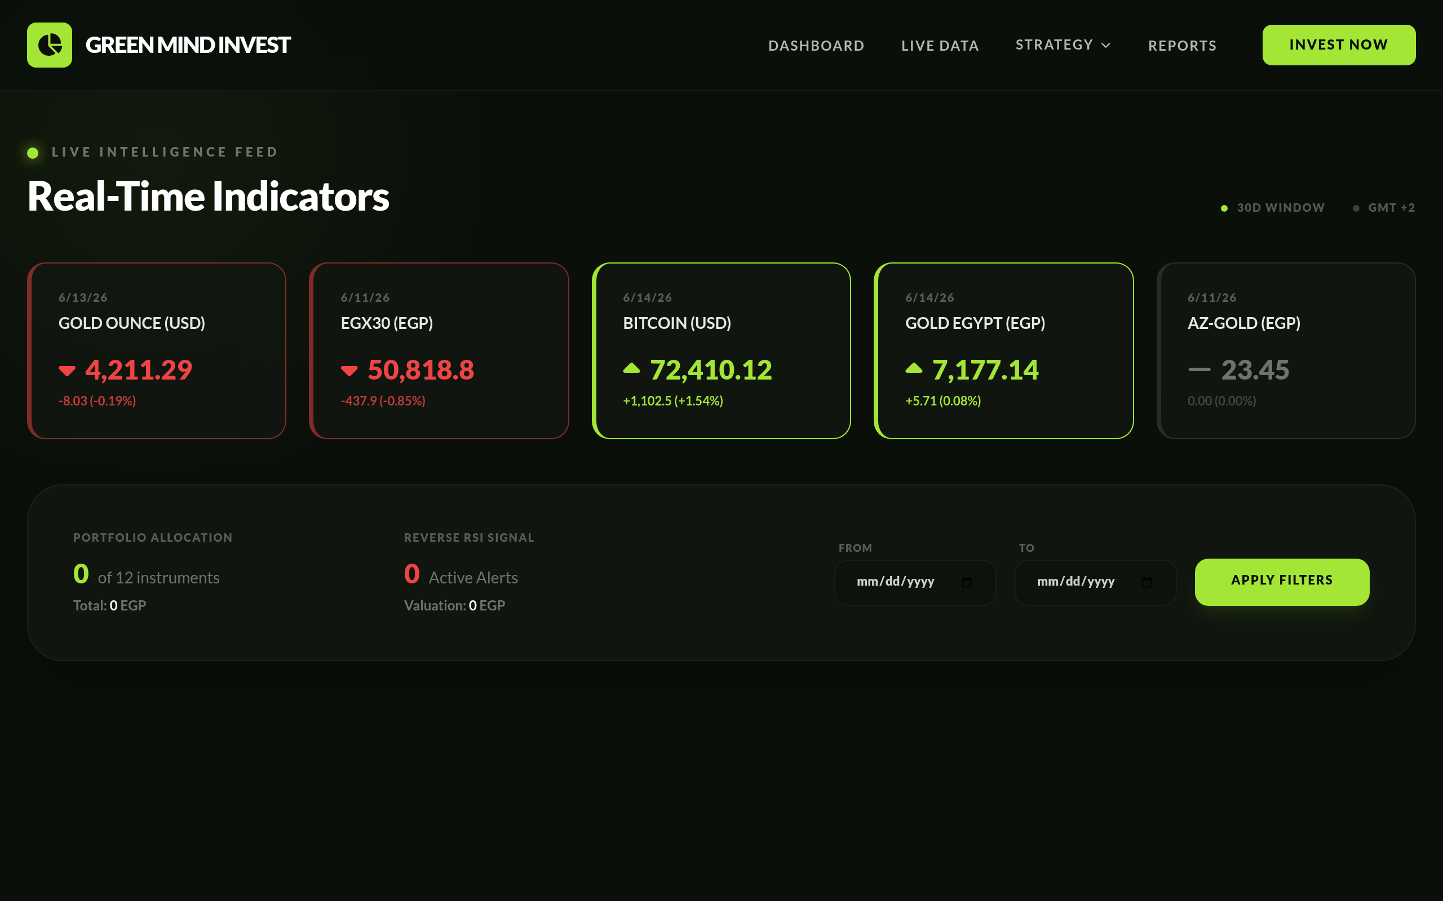This screenshot has width=1443, height=901.
Task: Click the red down arrow on Gold Ounce
Action: pos(68,371)
